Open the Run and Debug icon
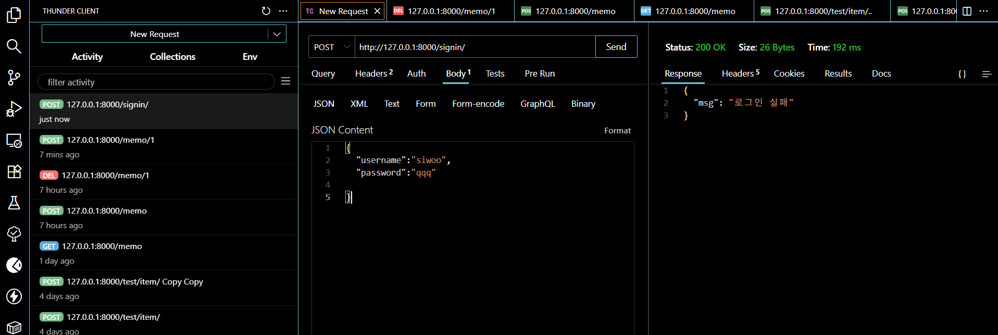This screenshot has width=998, height=335. click(14, 109)
